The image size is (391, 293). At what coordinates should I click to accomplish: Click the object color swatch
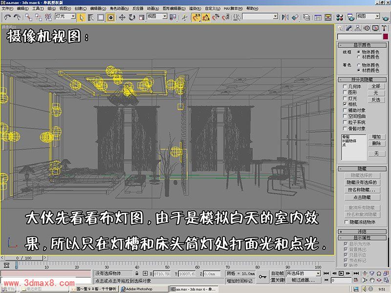[386, 37]
